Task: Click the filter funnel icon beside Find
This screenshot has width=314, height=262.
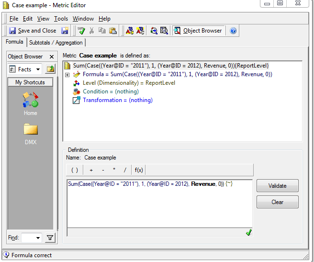Action: [50, 238]
